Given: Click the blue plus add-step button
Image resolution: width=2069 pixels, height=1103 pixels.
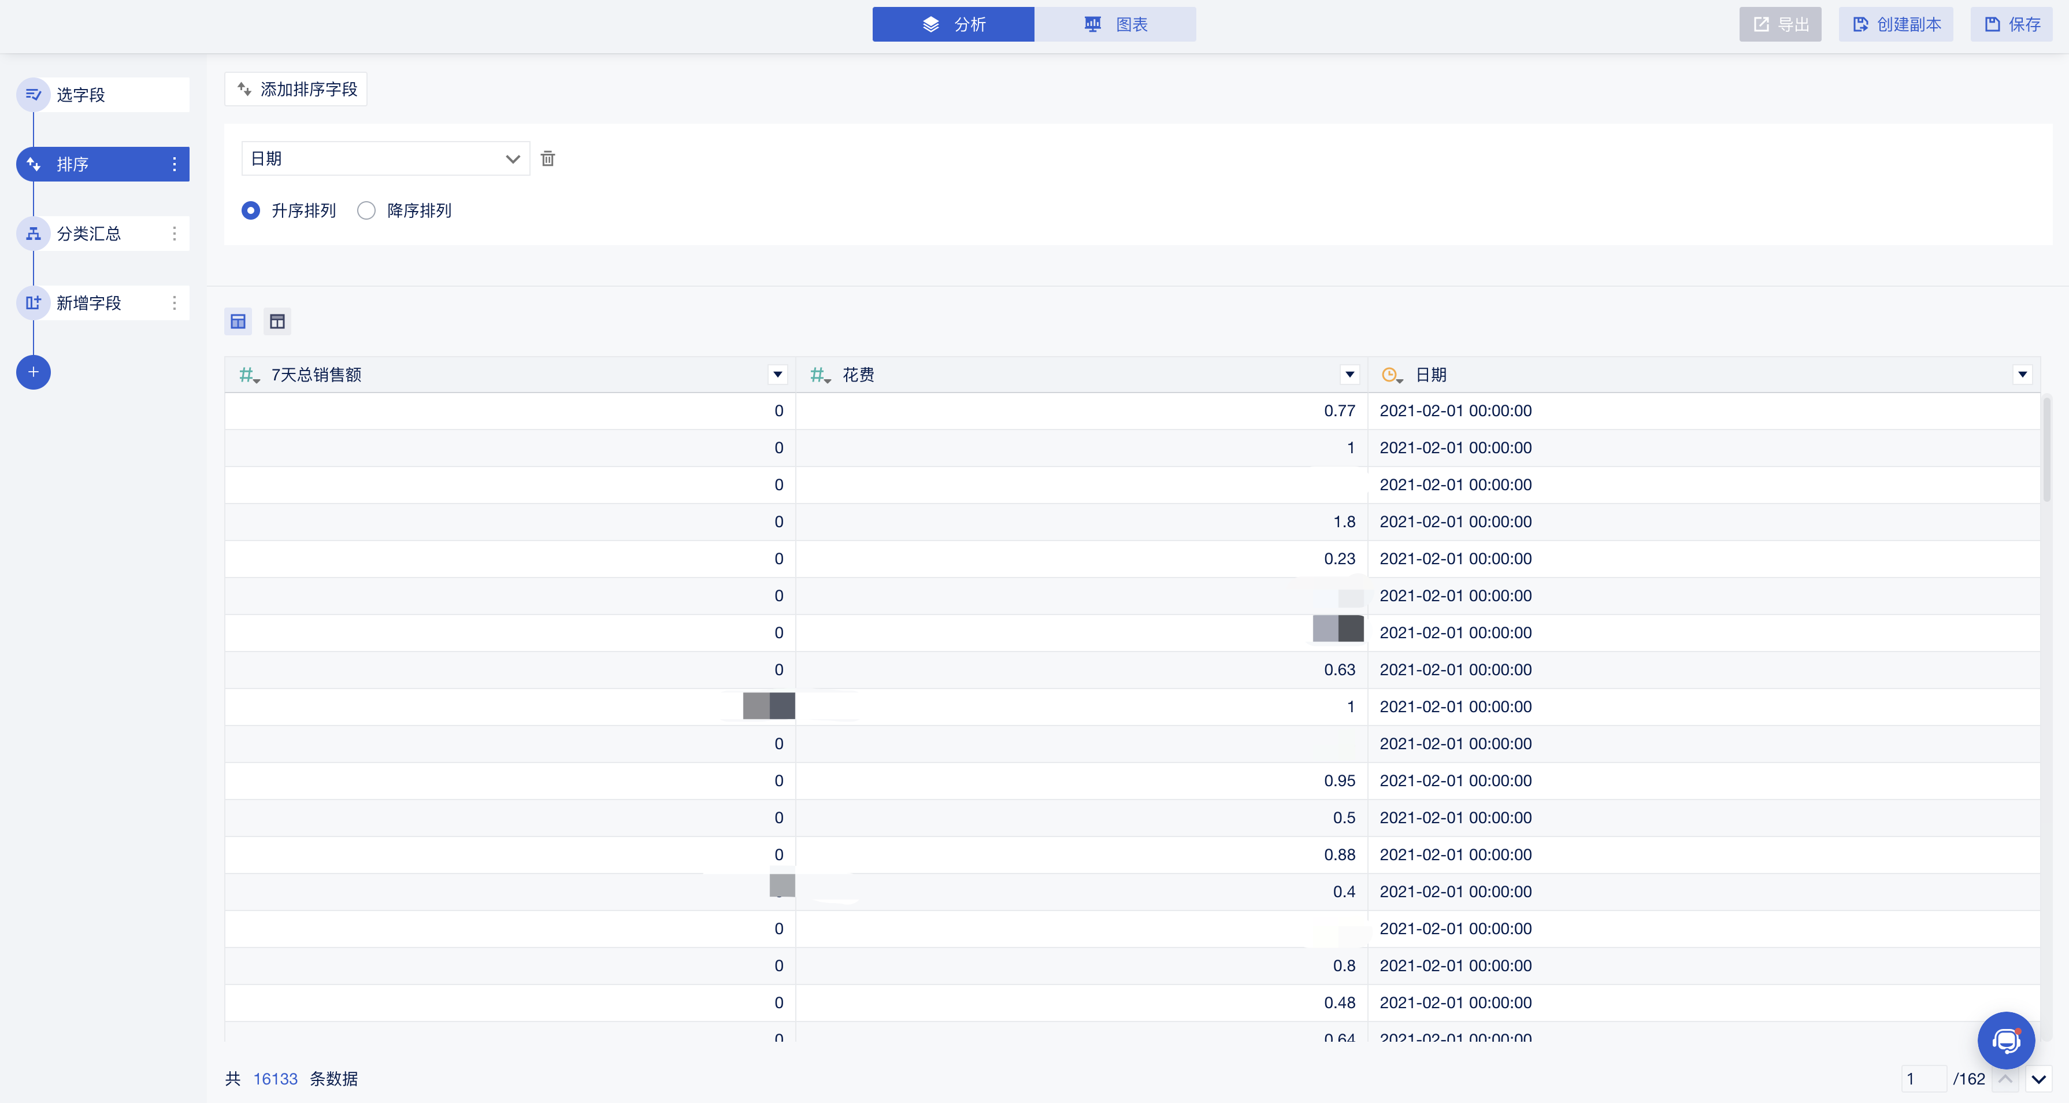Looking at the screenshot, I should point(33,372).
